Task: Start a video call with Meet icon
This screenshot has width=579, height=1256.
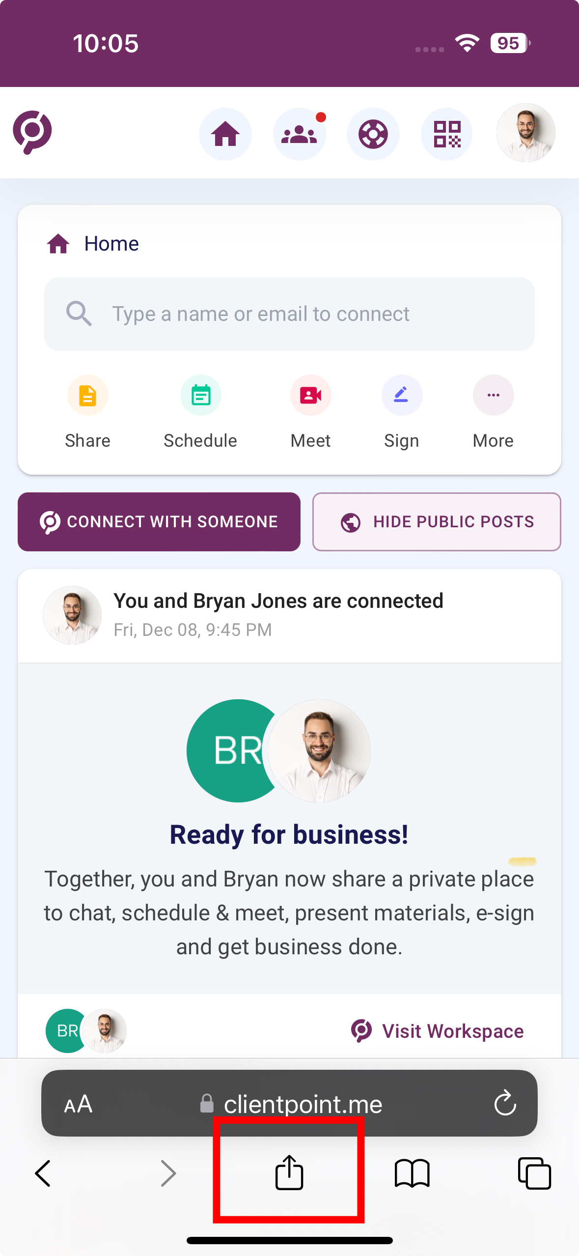Action: point(311,395)
